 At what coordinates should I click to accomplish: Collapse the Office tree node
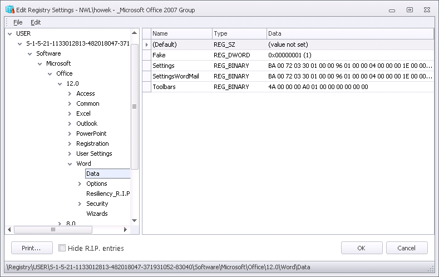pyautogui.click(x=50, y=74)
